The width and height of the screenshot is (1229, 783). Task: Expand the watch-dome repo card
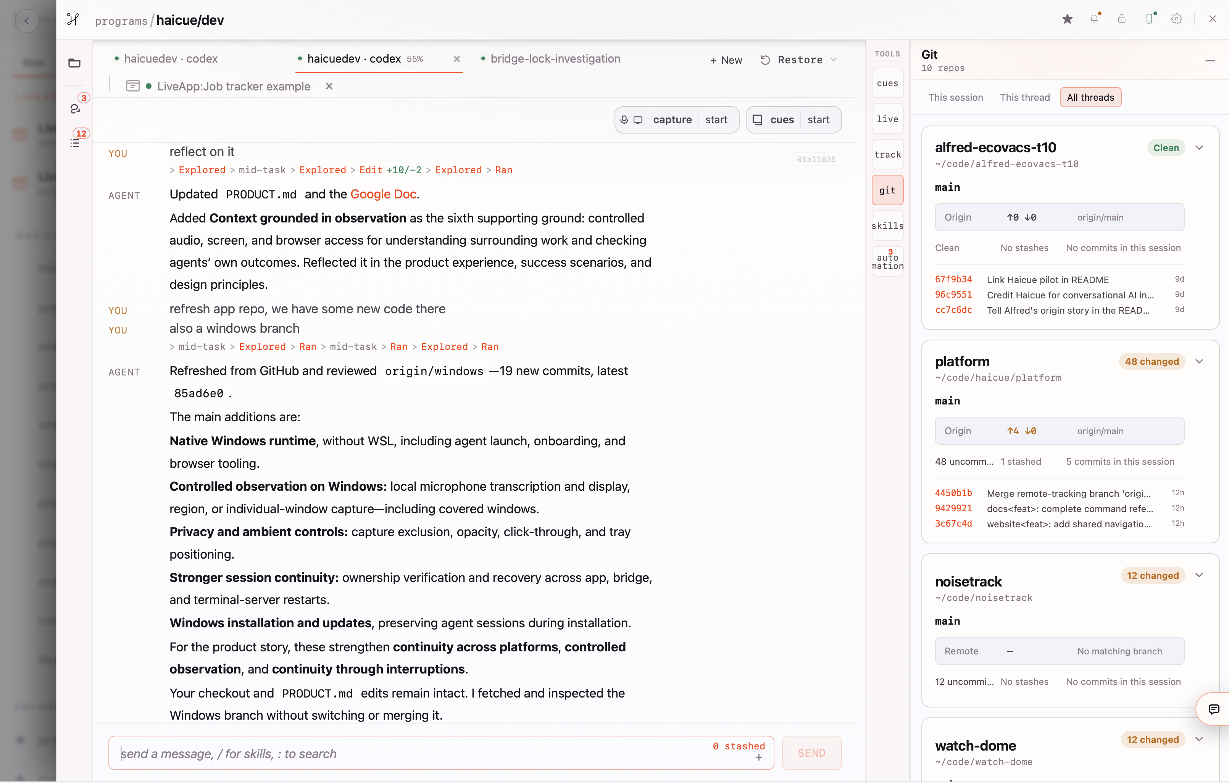click(1199, 739)
